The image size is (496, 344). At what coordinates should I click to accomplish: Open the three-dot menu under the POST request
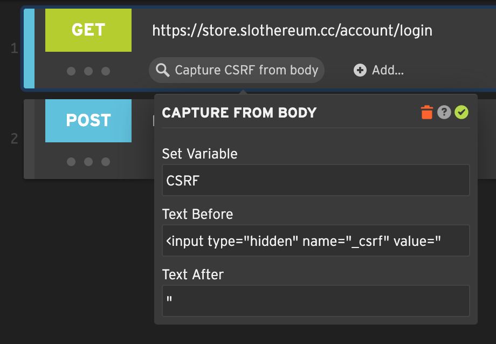point(88,161)
